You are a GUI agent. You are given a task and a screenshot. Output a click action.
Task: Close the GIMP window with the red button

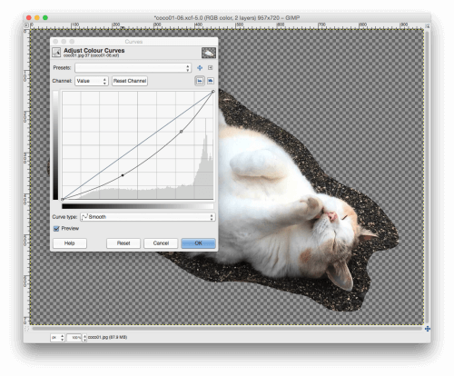(29, 18)
